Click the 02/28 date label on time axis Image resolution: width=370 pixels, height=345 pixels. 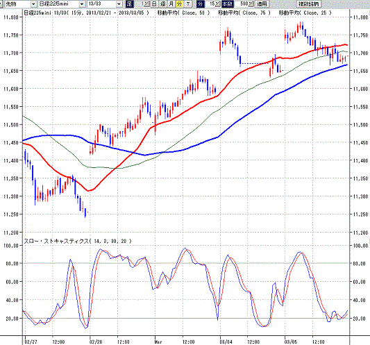click(96, 342)
